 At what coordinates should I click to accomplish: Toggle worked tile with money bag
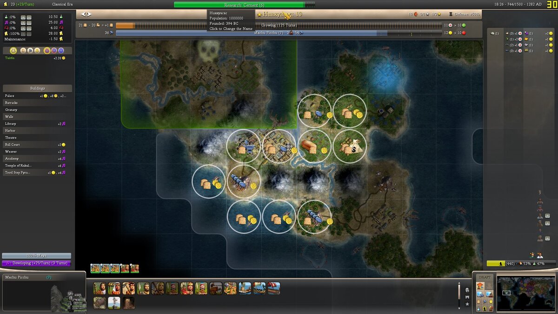tap(350, 147)
